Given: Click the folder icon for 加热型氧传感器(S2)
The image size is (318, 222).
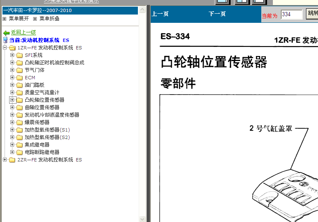Looking at the screenshot, I should pyautogui.click(x=19, y=137).
